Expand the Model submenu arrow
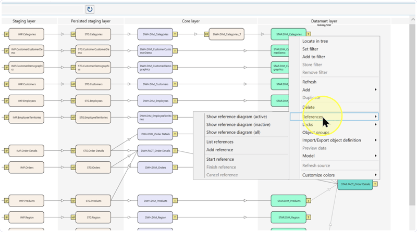The image size is (417, 232). [x=375, y=156]
